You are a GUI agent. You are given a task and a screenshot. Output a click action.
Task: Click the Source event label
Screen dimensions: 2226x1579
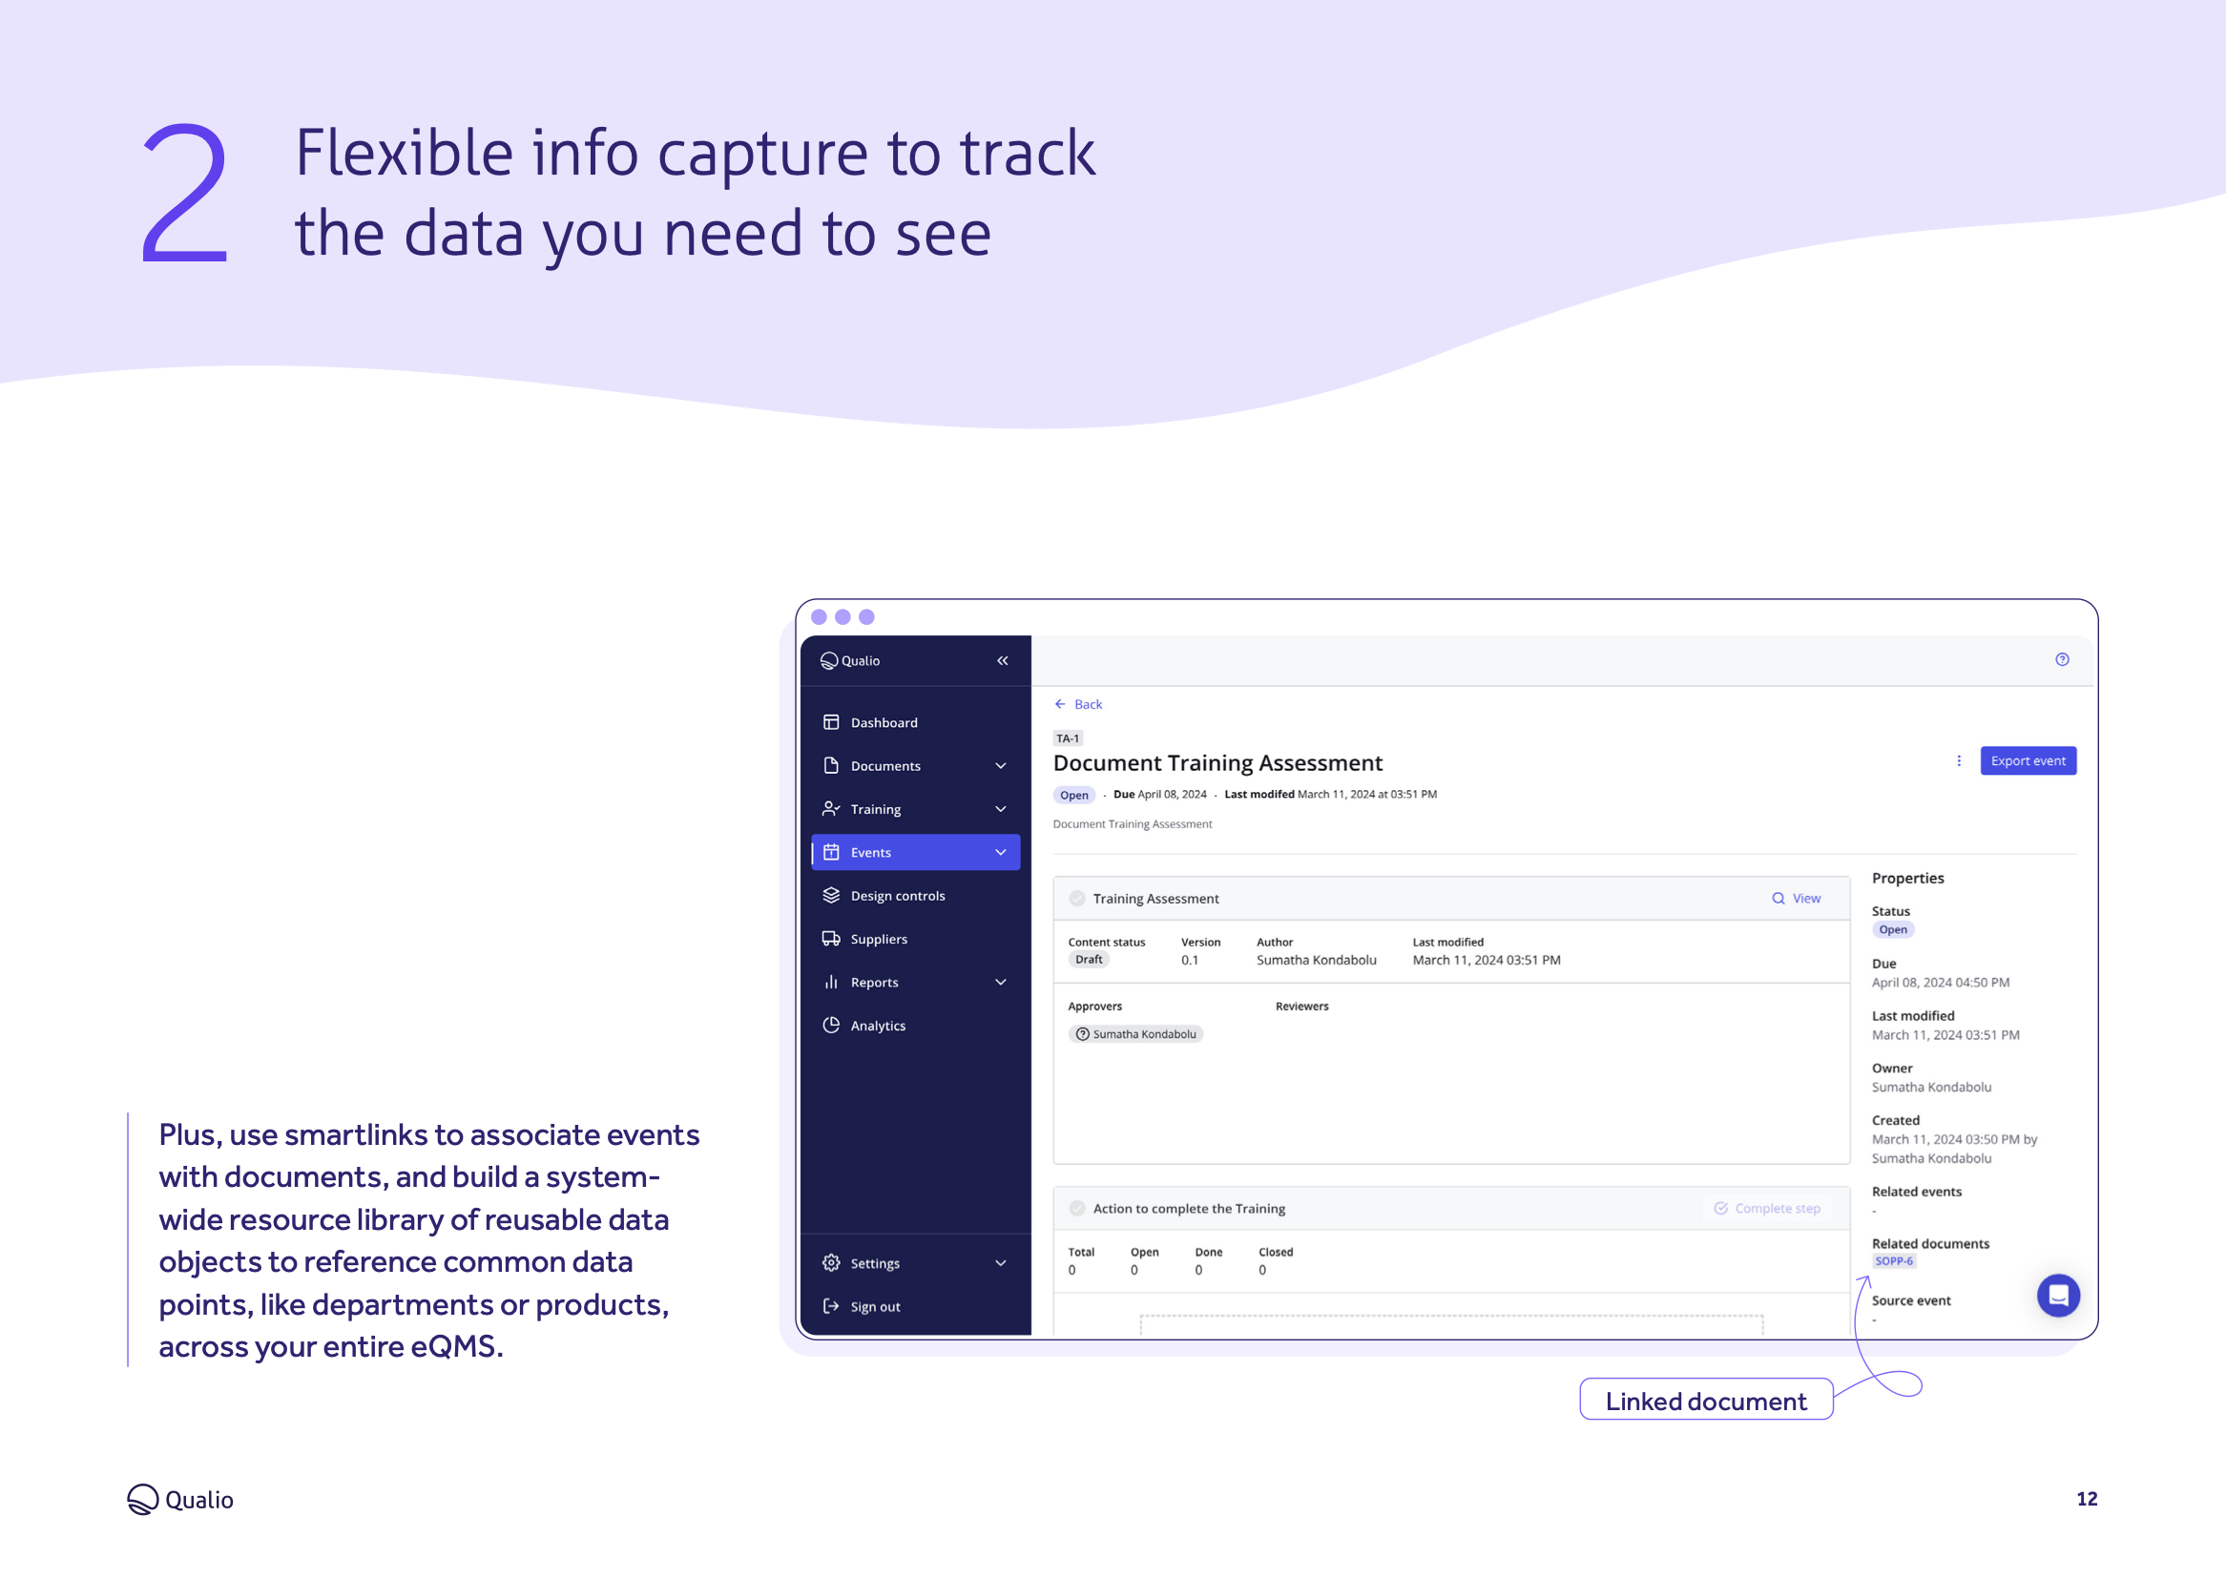[1911, 1301]
